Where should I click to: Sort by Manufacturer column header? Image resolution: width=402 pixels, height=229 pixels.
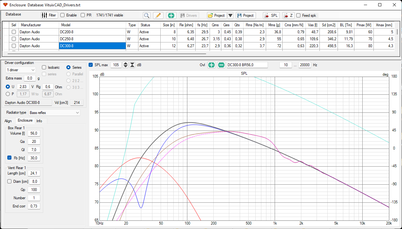pyautogui.click(x=38, y=25)
